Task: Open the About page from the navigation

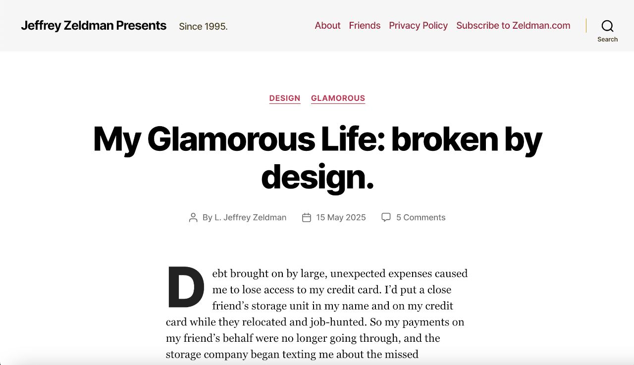Action: [327, 26]
